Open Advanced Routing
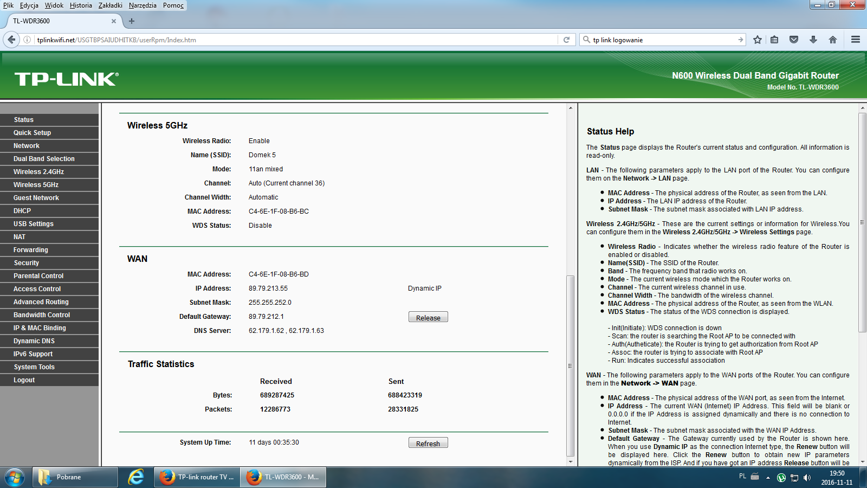 pyautogui.click(x=49, y=302)
